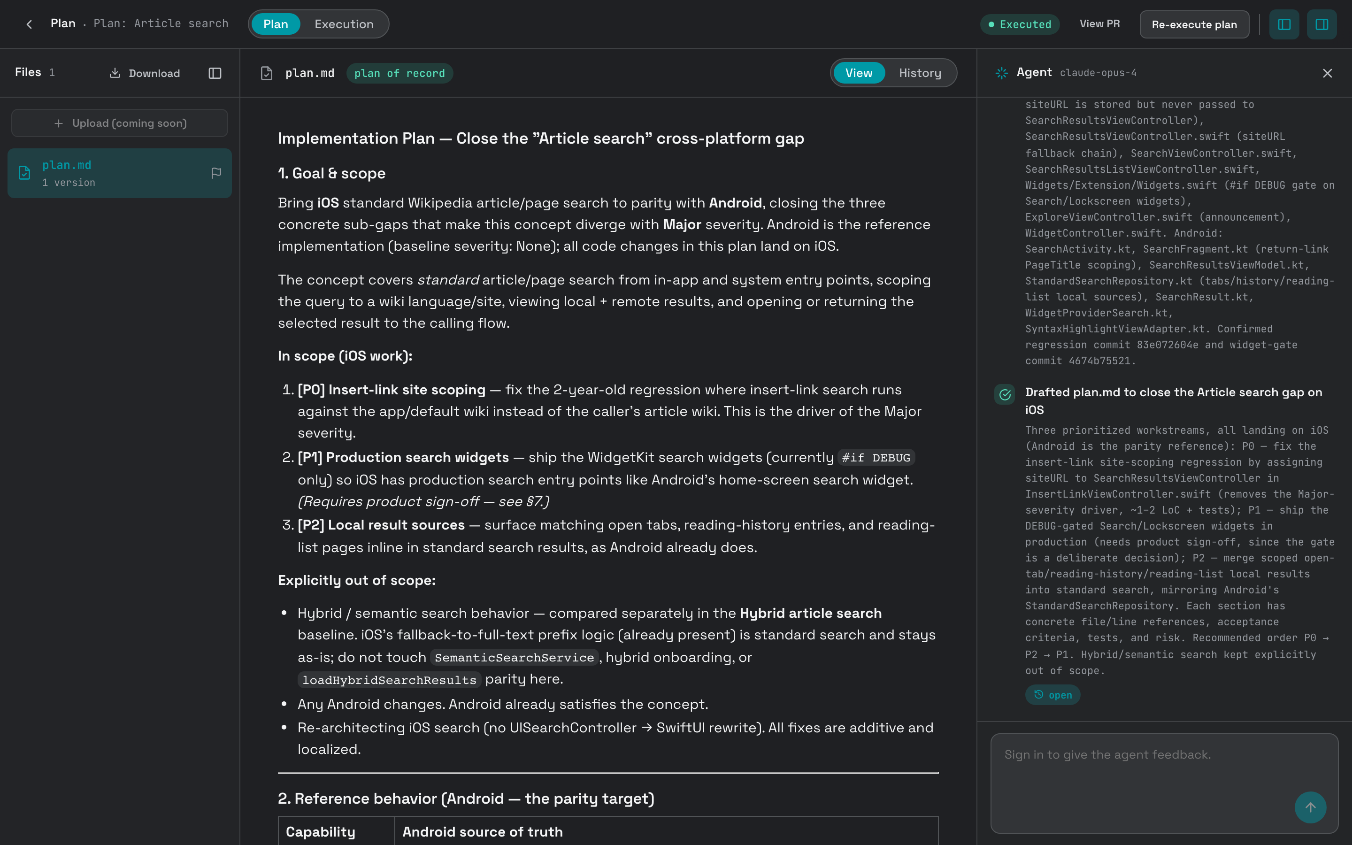The image size is (1352, 845).
Task: Select plan.md in the files list
Action: pos(120,173)
